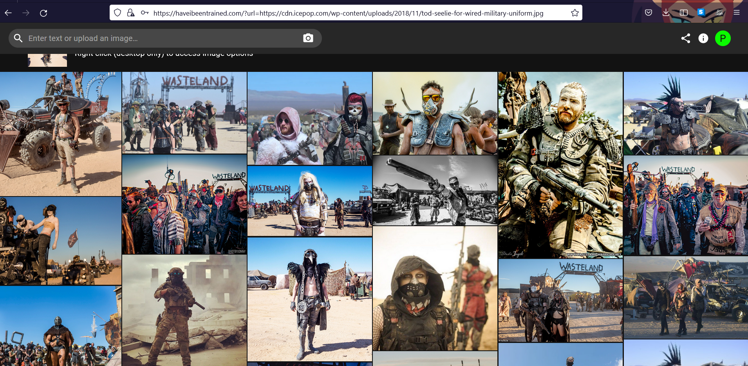The height and width of the screenshot is (366, 748).
Task: Open sunset vehicles and walkers photo
Action: 686,298
